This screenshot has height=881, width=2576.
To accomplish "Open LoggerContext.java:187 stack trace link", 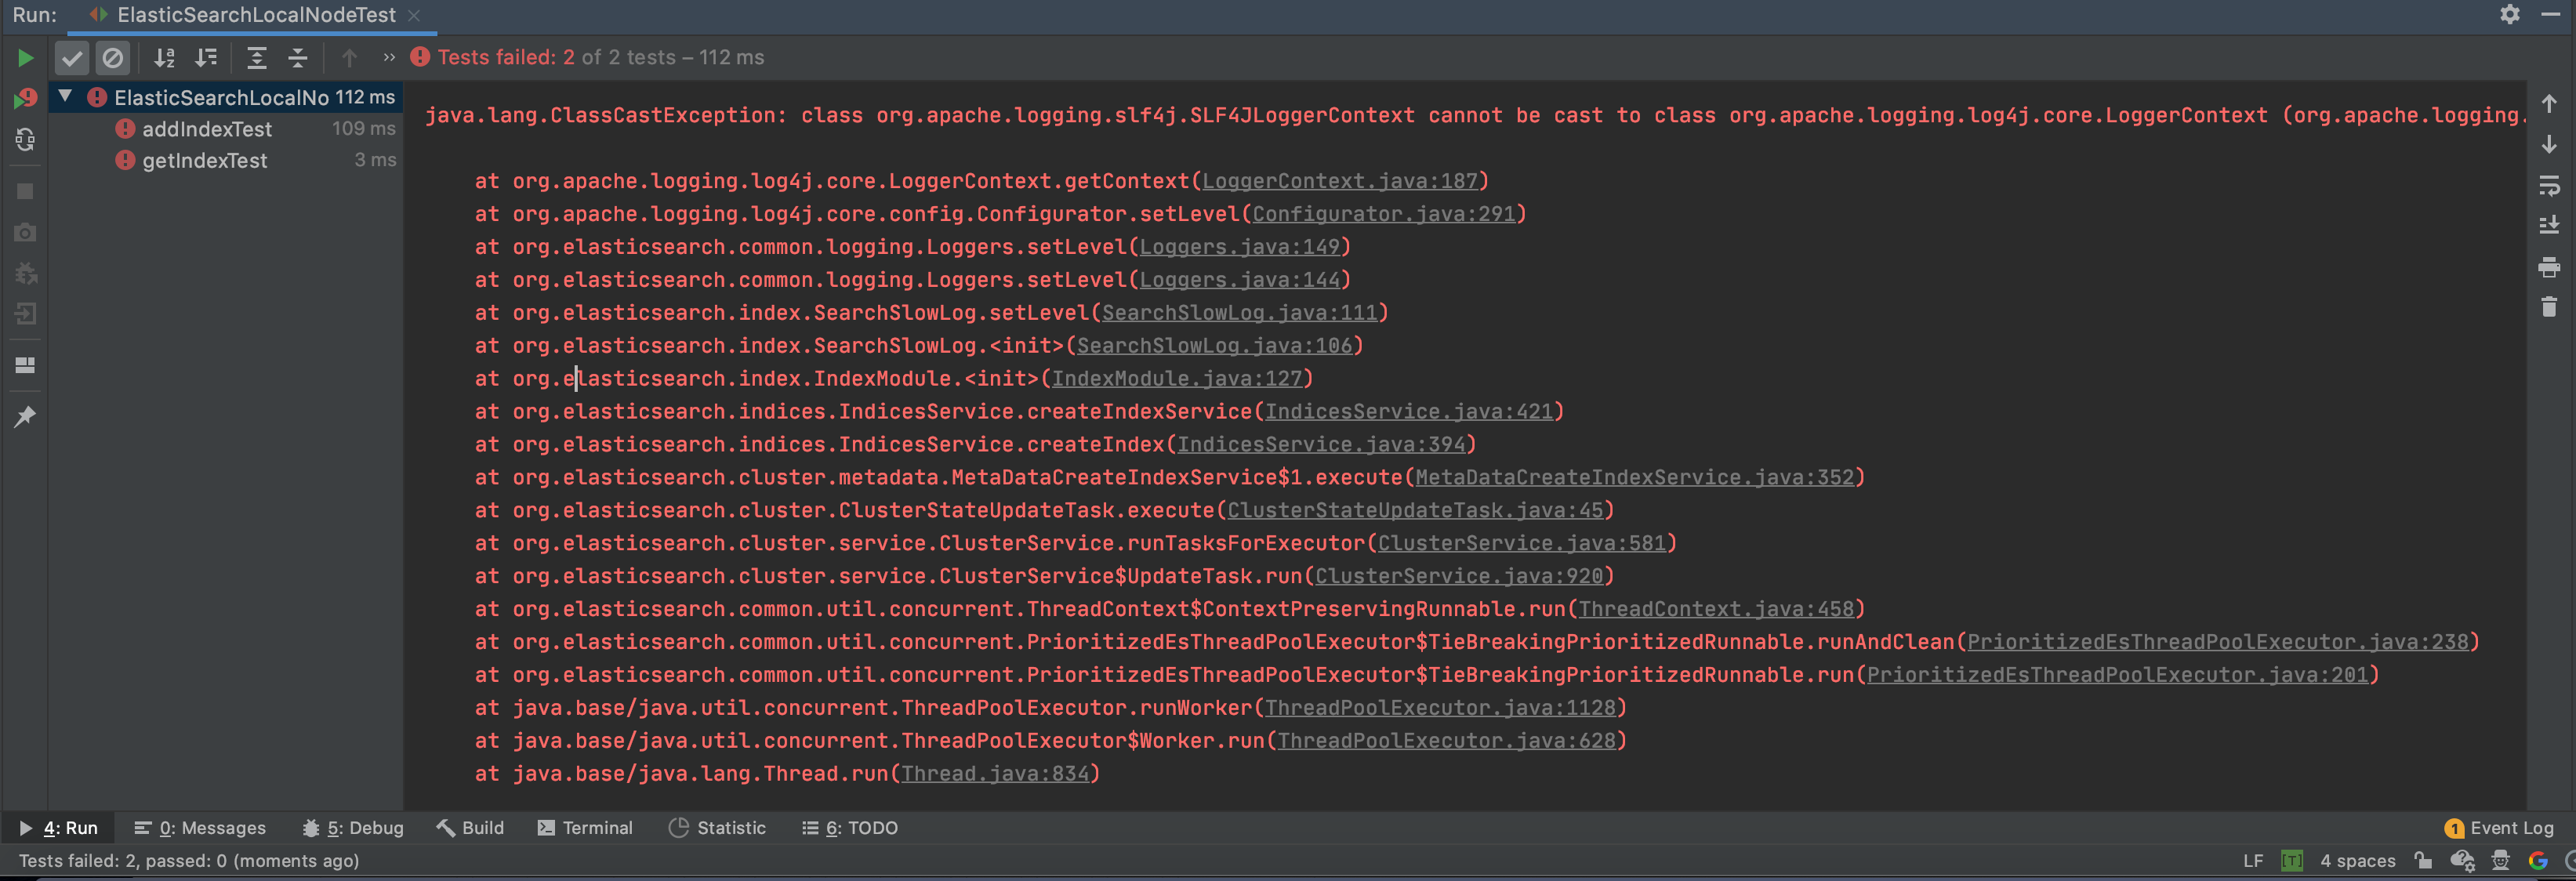I will pyautogui.click(x=1339, y=181).
